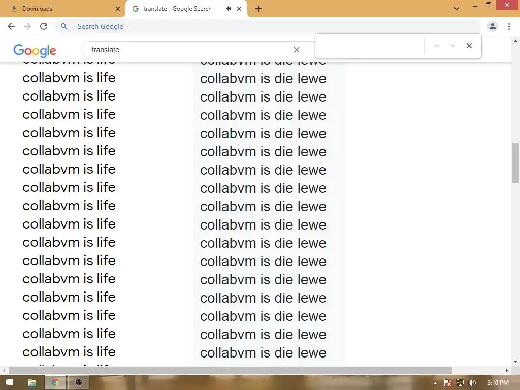Toggle system volume speaker in tray

(472, 382)
